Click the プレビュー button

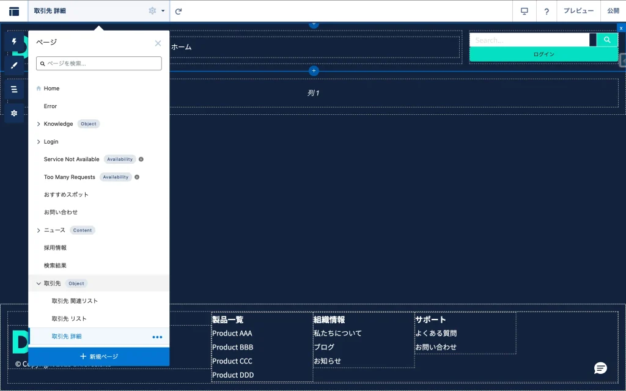pos(578,11)
